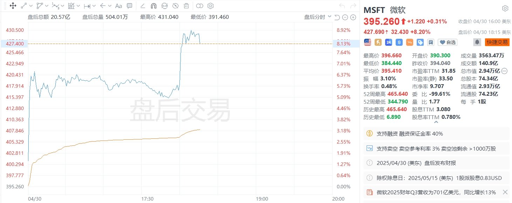Select the crosshair move cursor tool

tap(13, 6)
